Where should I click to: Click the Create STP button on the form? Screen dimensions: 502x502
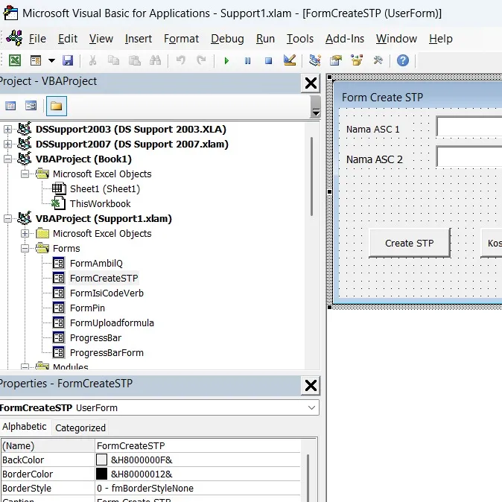(x=410, y=243)
